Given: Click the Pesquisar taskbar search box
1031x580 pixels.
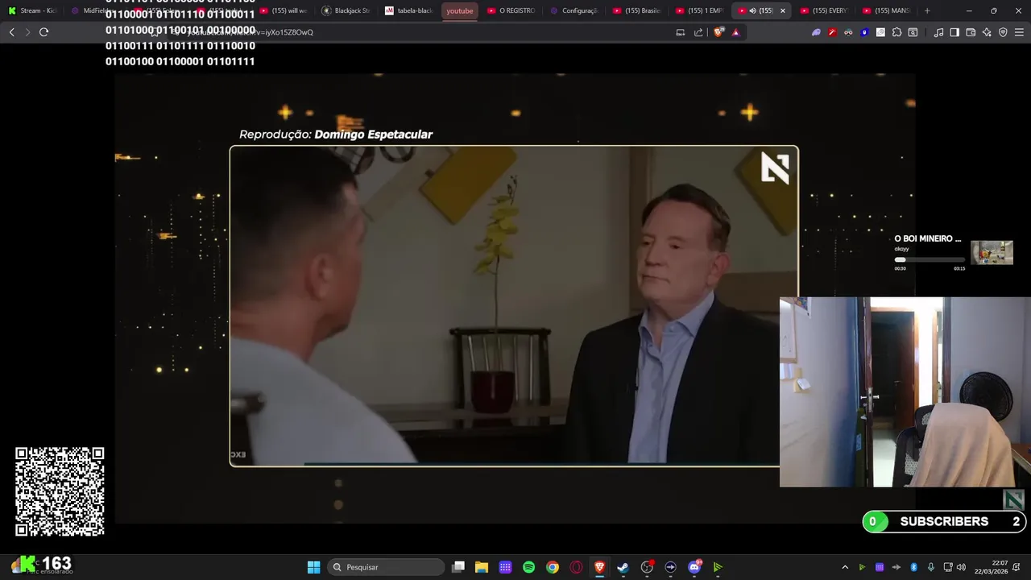Looking at the screenshot, I should pyautogui.click(x=387, y=567).
